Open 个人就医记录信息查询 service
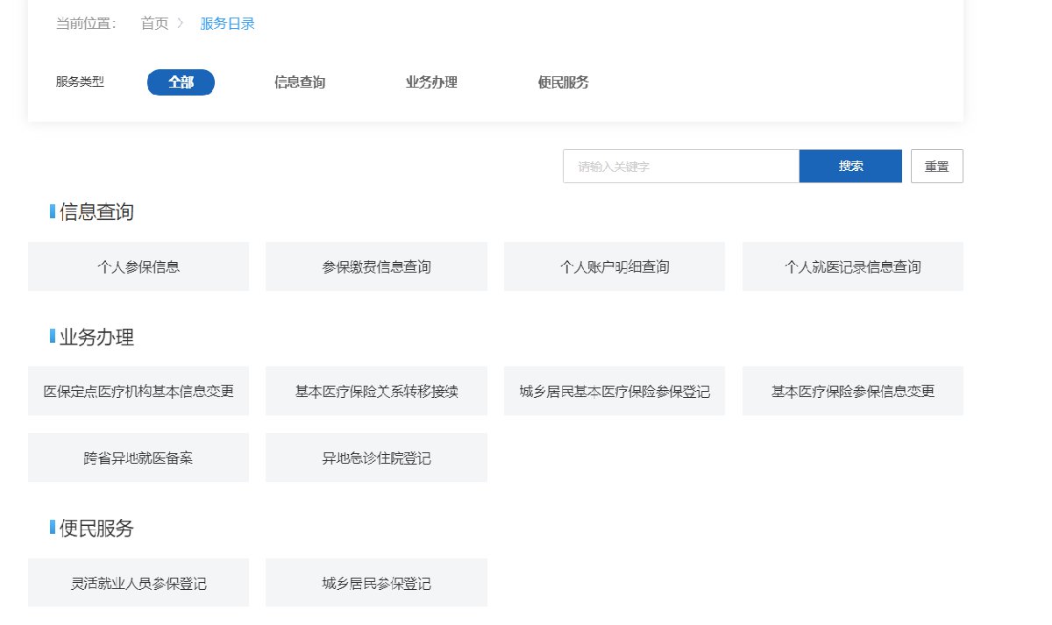This screenshot has height=625, width=1052. click(x=852, y=266)
